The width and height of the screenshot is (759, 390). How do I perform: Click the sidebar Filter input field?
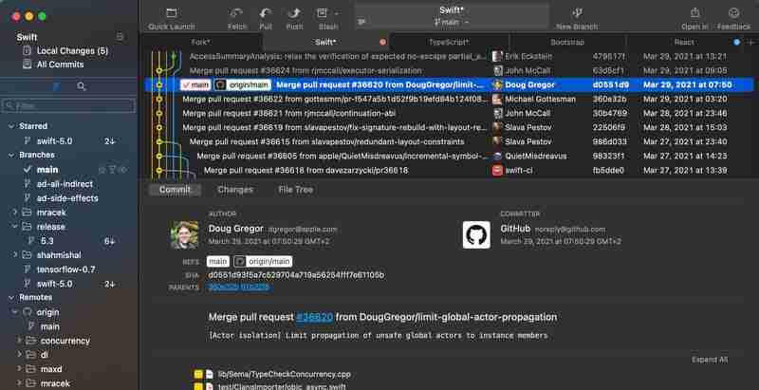(x=68, y=106)
